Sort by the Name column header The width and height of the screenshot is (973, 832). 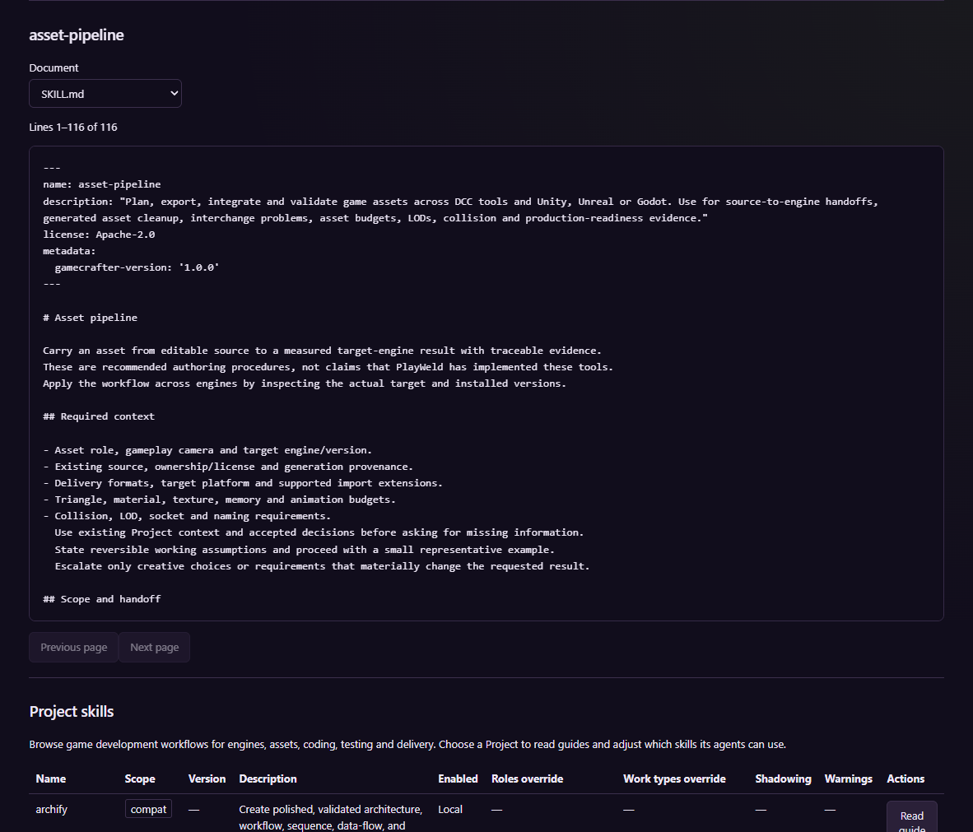point(51,779)
